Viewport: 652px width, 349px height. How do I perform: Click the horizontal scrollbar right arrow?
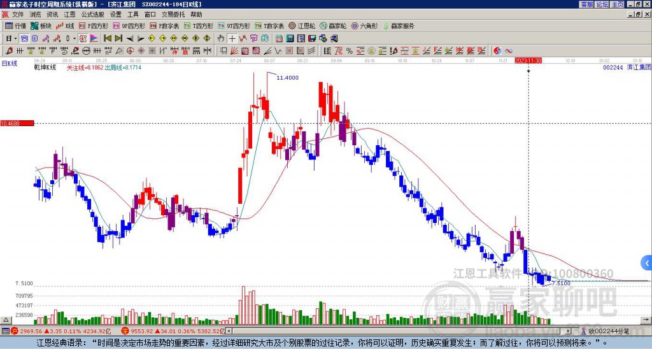569,331
